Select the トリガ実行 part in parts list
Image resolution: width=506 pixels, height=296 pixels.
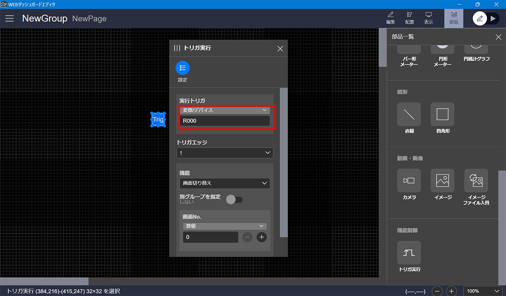[409, 253]
